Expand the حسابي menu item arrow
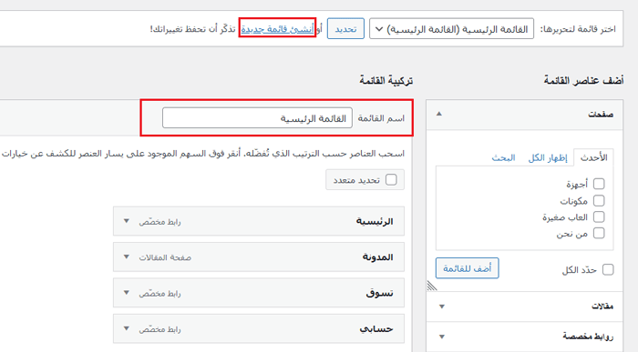This screenshot has width=638, height=352. coord(127,328)
